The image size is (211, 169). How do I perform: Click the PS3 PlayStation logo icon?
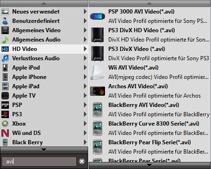(5, 114)
